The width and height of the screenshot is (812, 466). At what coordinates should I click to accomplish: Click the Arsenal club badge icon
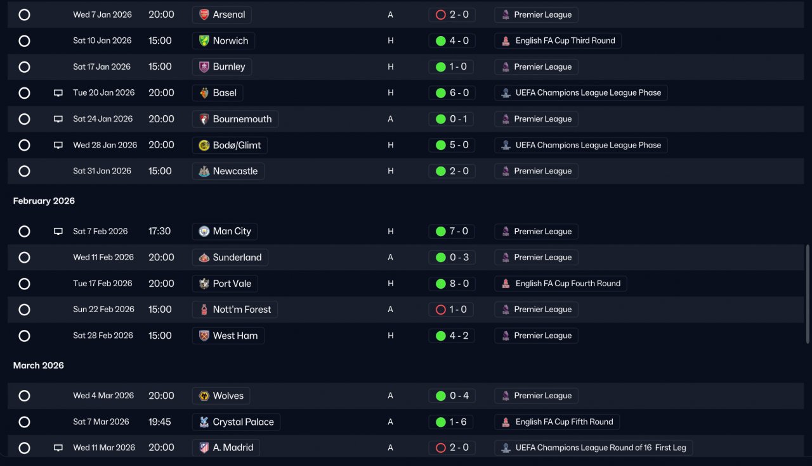[204, 15]
